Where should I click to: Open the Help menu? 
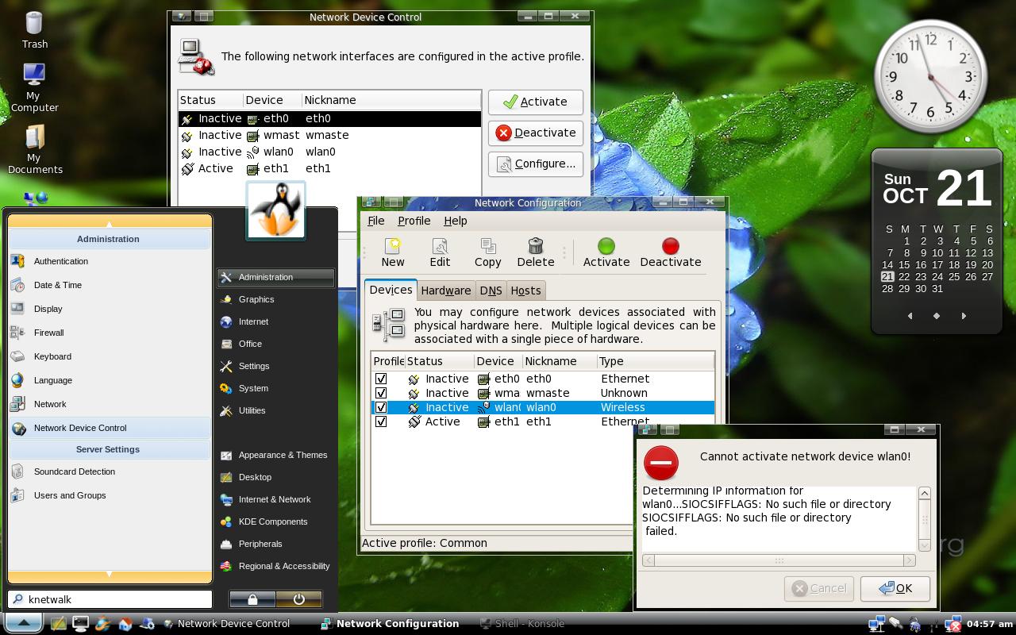pyautogui.click(x=456, y=221)
